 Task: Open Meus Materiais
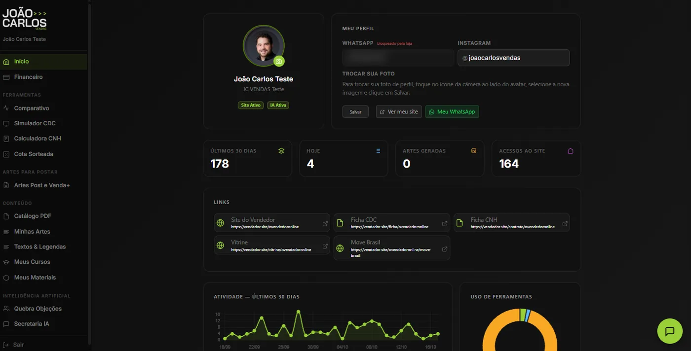pyautogui.click(x=43, y=278)
